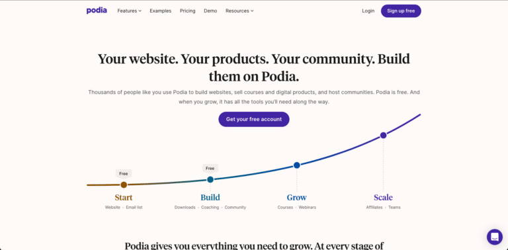Click the Build stage heading

[x=210, y=198]
